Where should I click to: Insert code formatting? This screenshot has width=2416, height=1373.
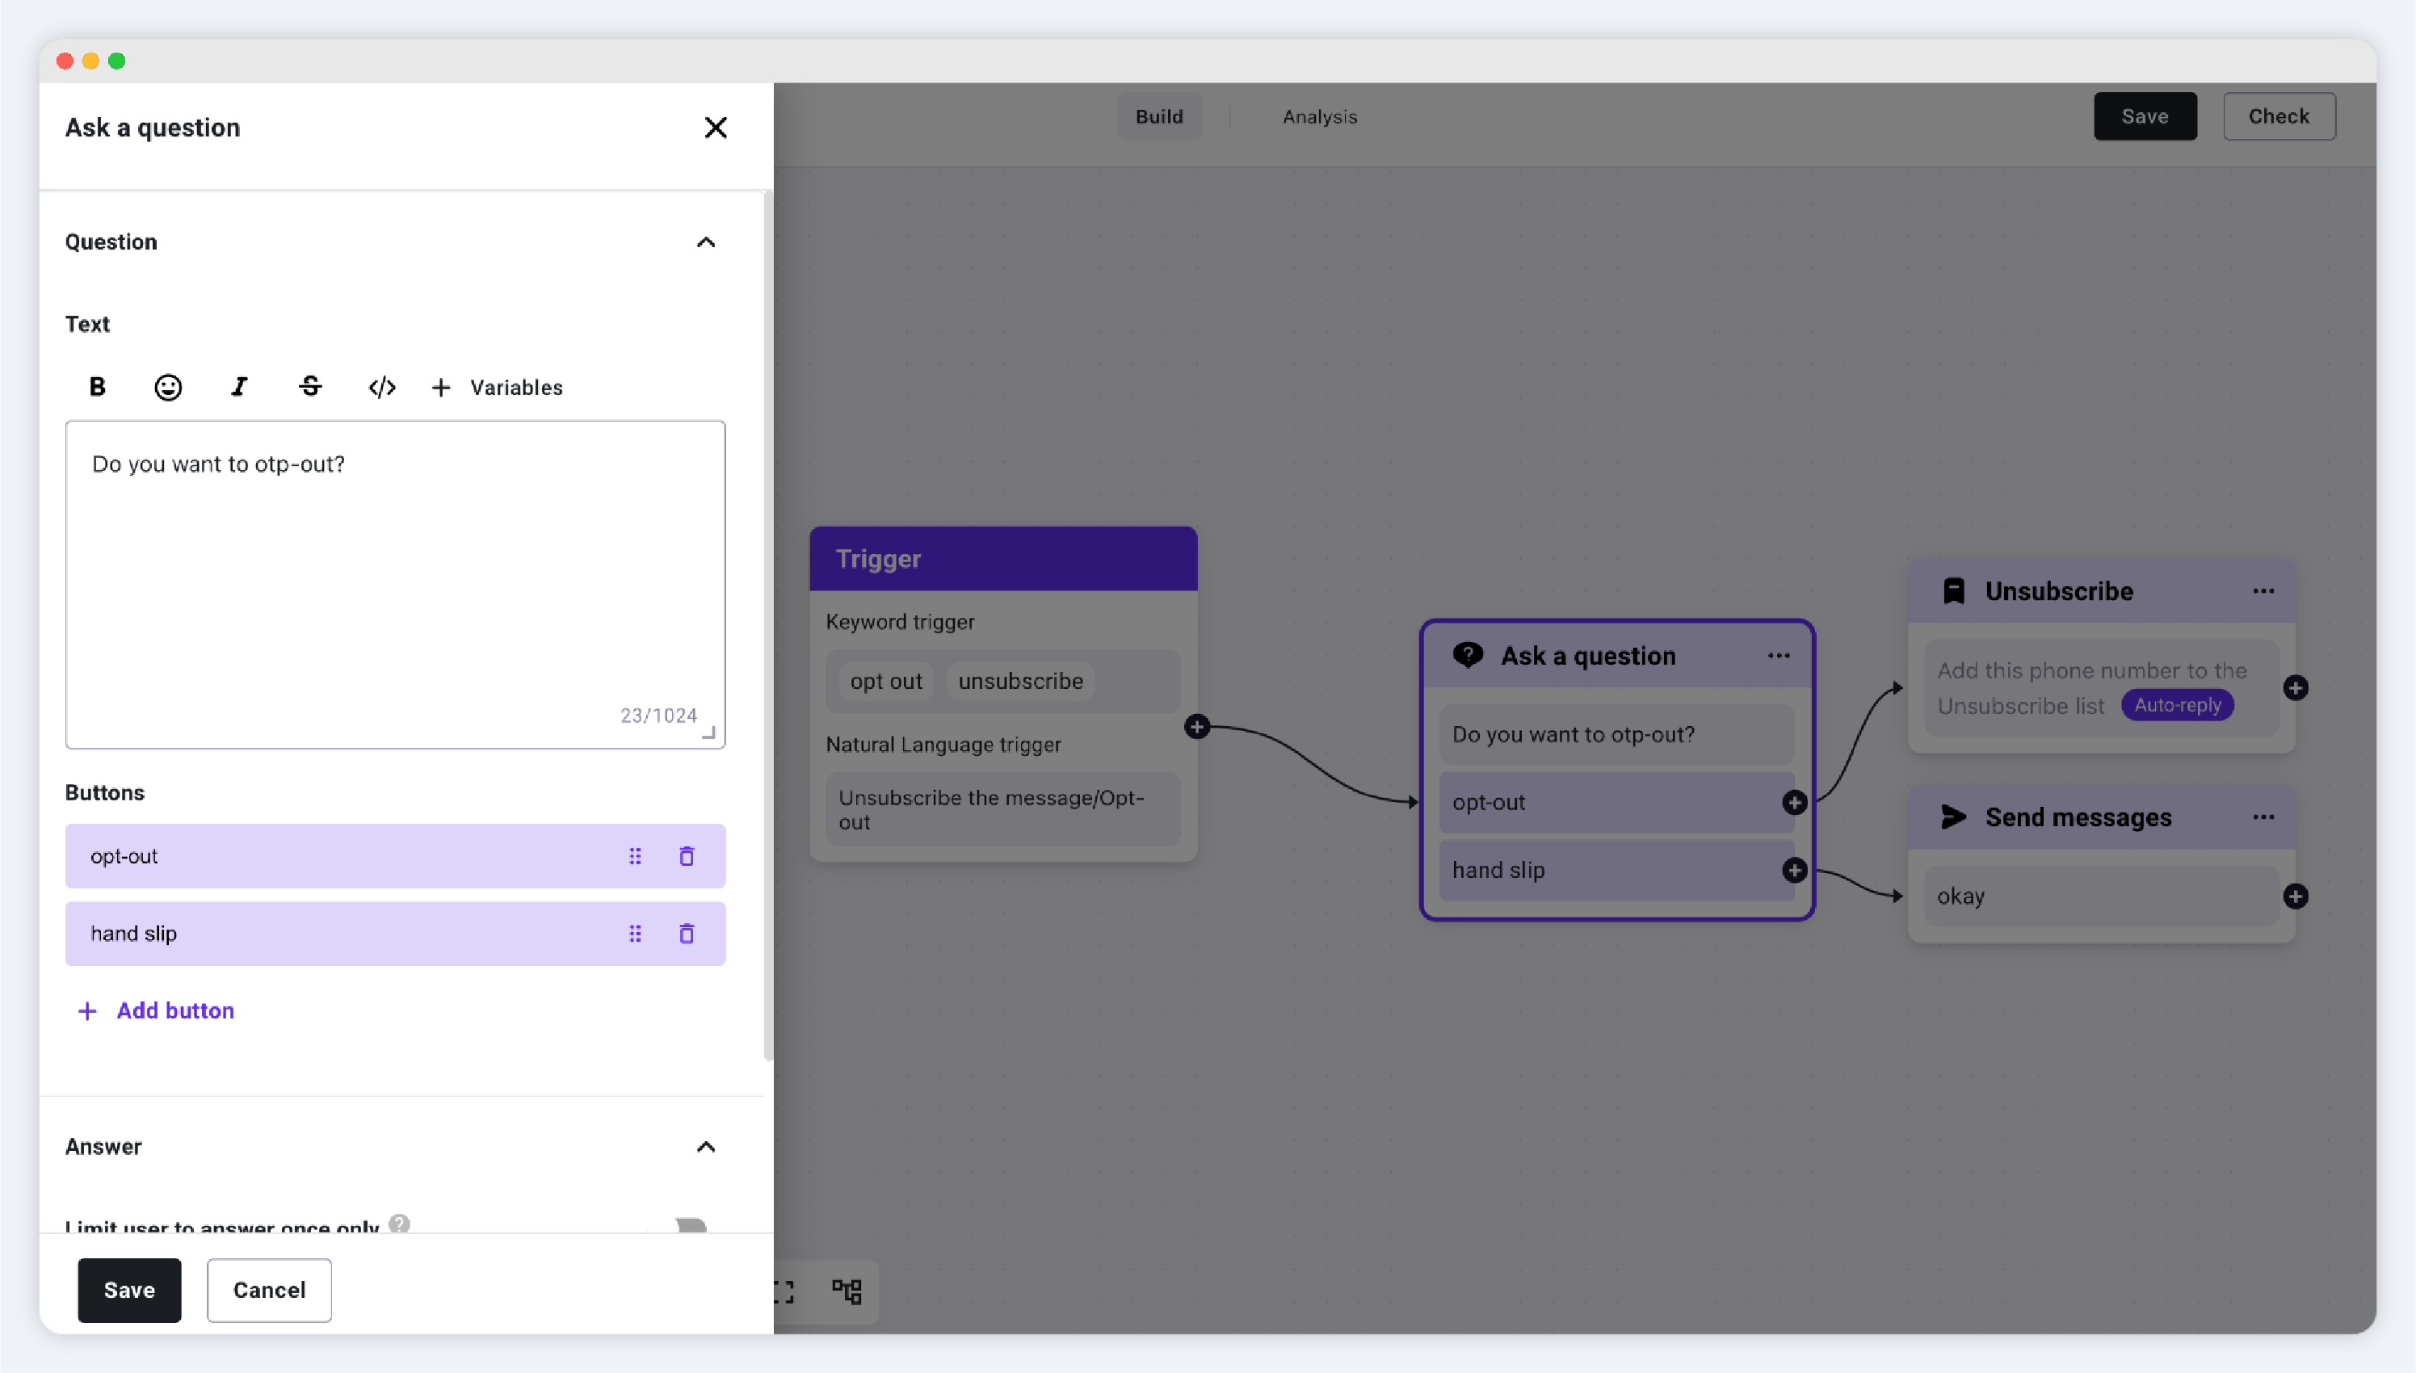pos(382,387)
